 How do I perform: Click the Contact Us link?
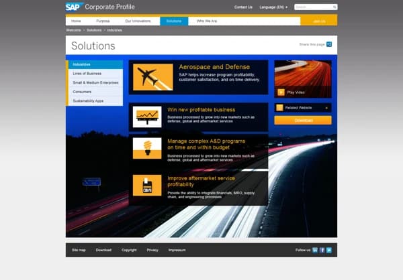click(243, 7)
